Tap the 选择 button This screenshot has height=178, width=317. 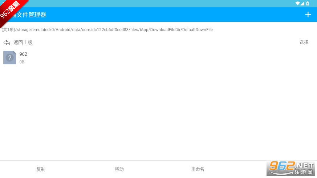(x=304, y=42)
